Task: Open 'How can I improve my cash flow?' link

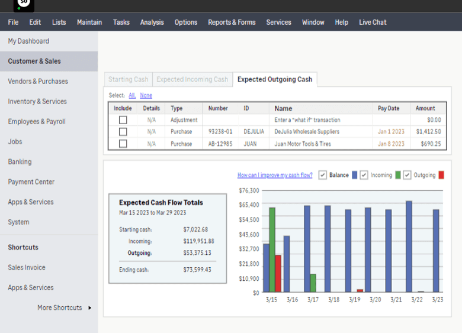Action: pos(275,176)
